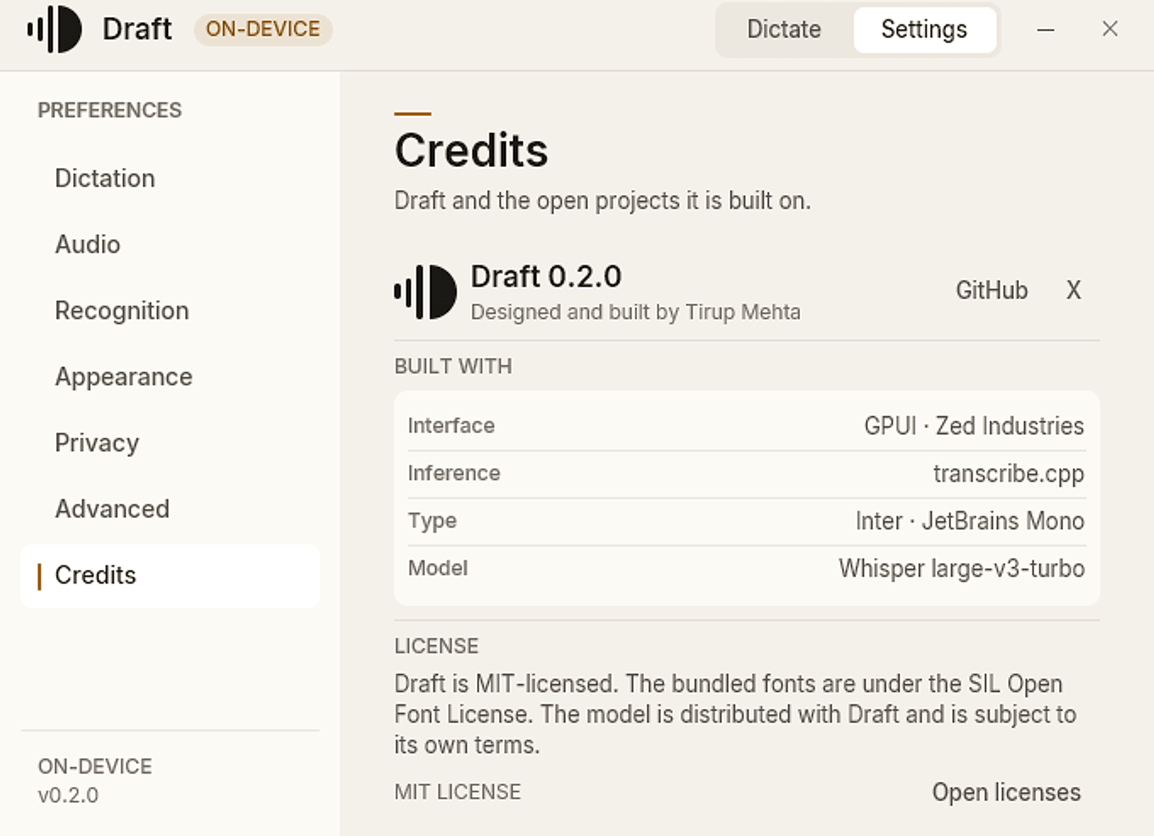Open Advanced preferences
The image size is (1154, 836).
(170, 509)
